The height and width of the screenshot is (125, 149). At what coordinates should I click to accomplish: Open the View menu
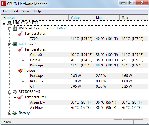pyautogui.click(x=26, y=11)
